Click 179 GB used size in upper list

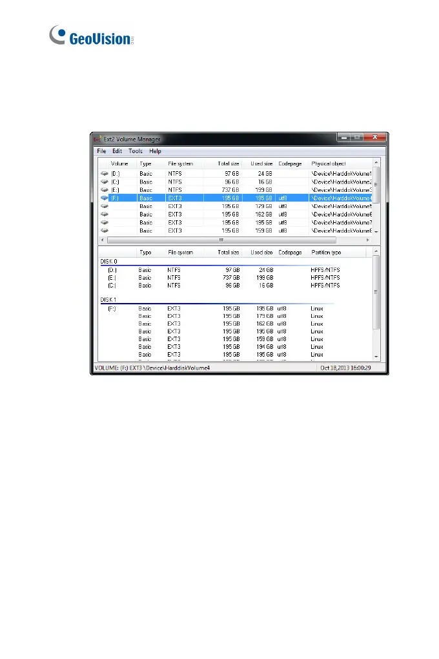click(x=264, y=206)
